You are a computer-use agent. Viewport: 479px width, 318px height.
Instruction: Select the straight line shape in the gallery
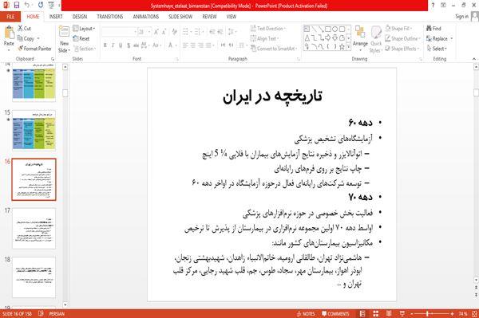point(314,29)
